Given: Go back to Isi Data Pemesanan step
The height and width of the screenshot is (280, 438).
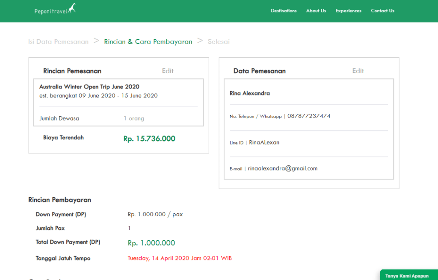Looking at the screenshot, I should point(58,41).
